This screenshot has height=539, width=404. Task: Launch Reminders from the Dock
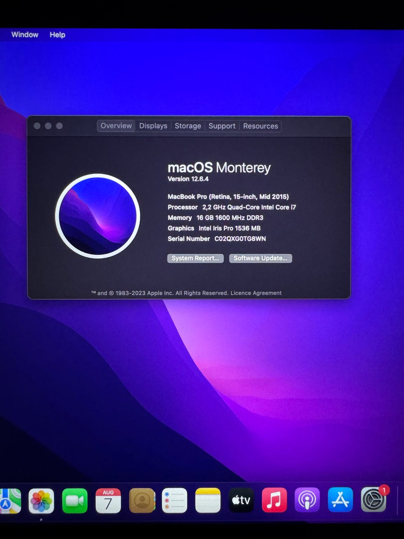coord(175,501)
